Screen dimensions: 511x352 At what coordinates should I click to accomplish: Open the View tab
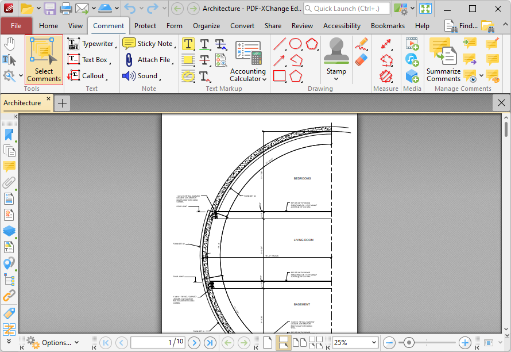(x=75, y=26)
